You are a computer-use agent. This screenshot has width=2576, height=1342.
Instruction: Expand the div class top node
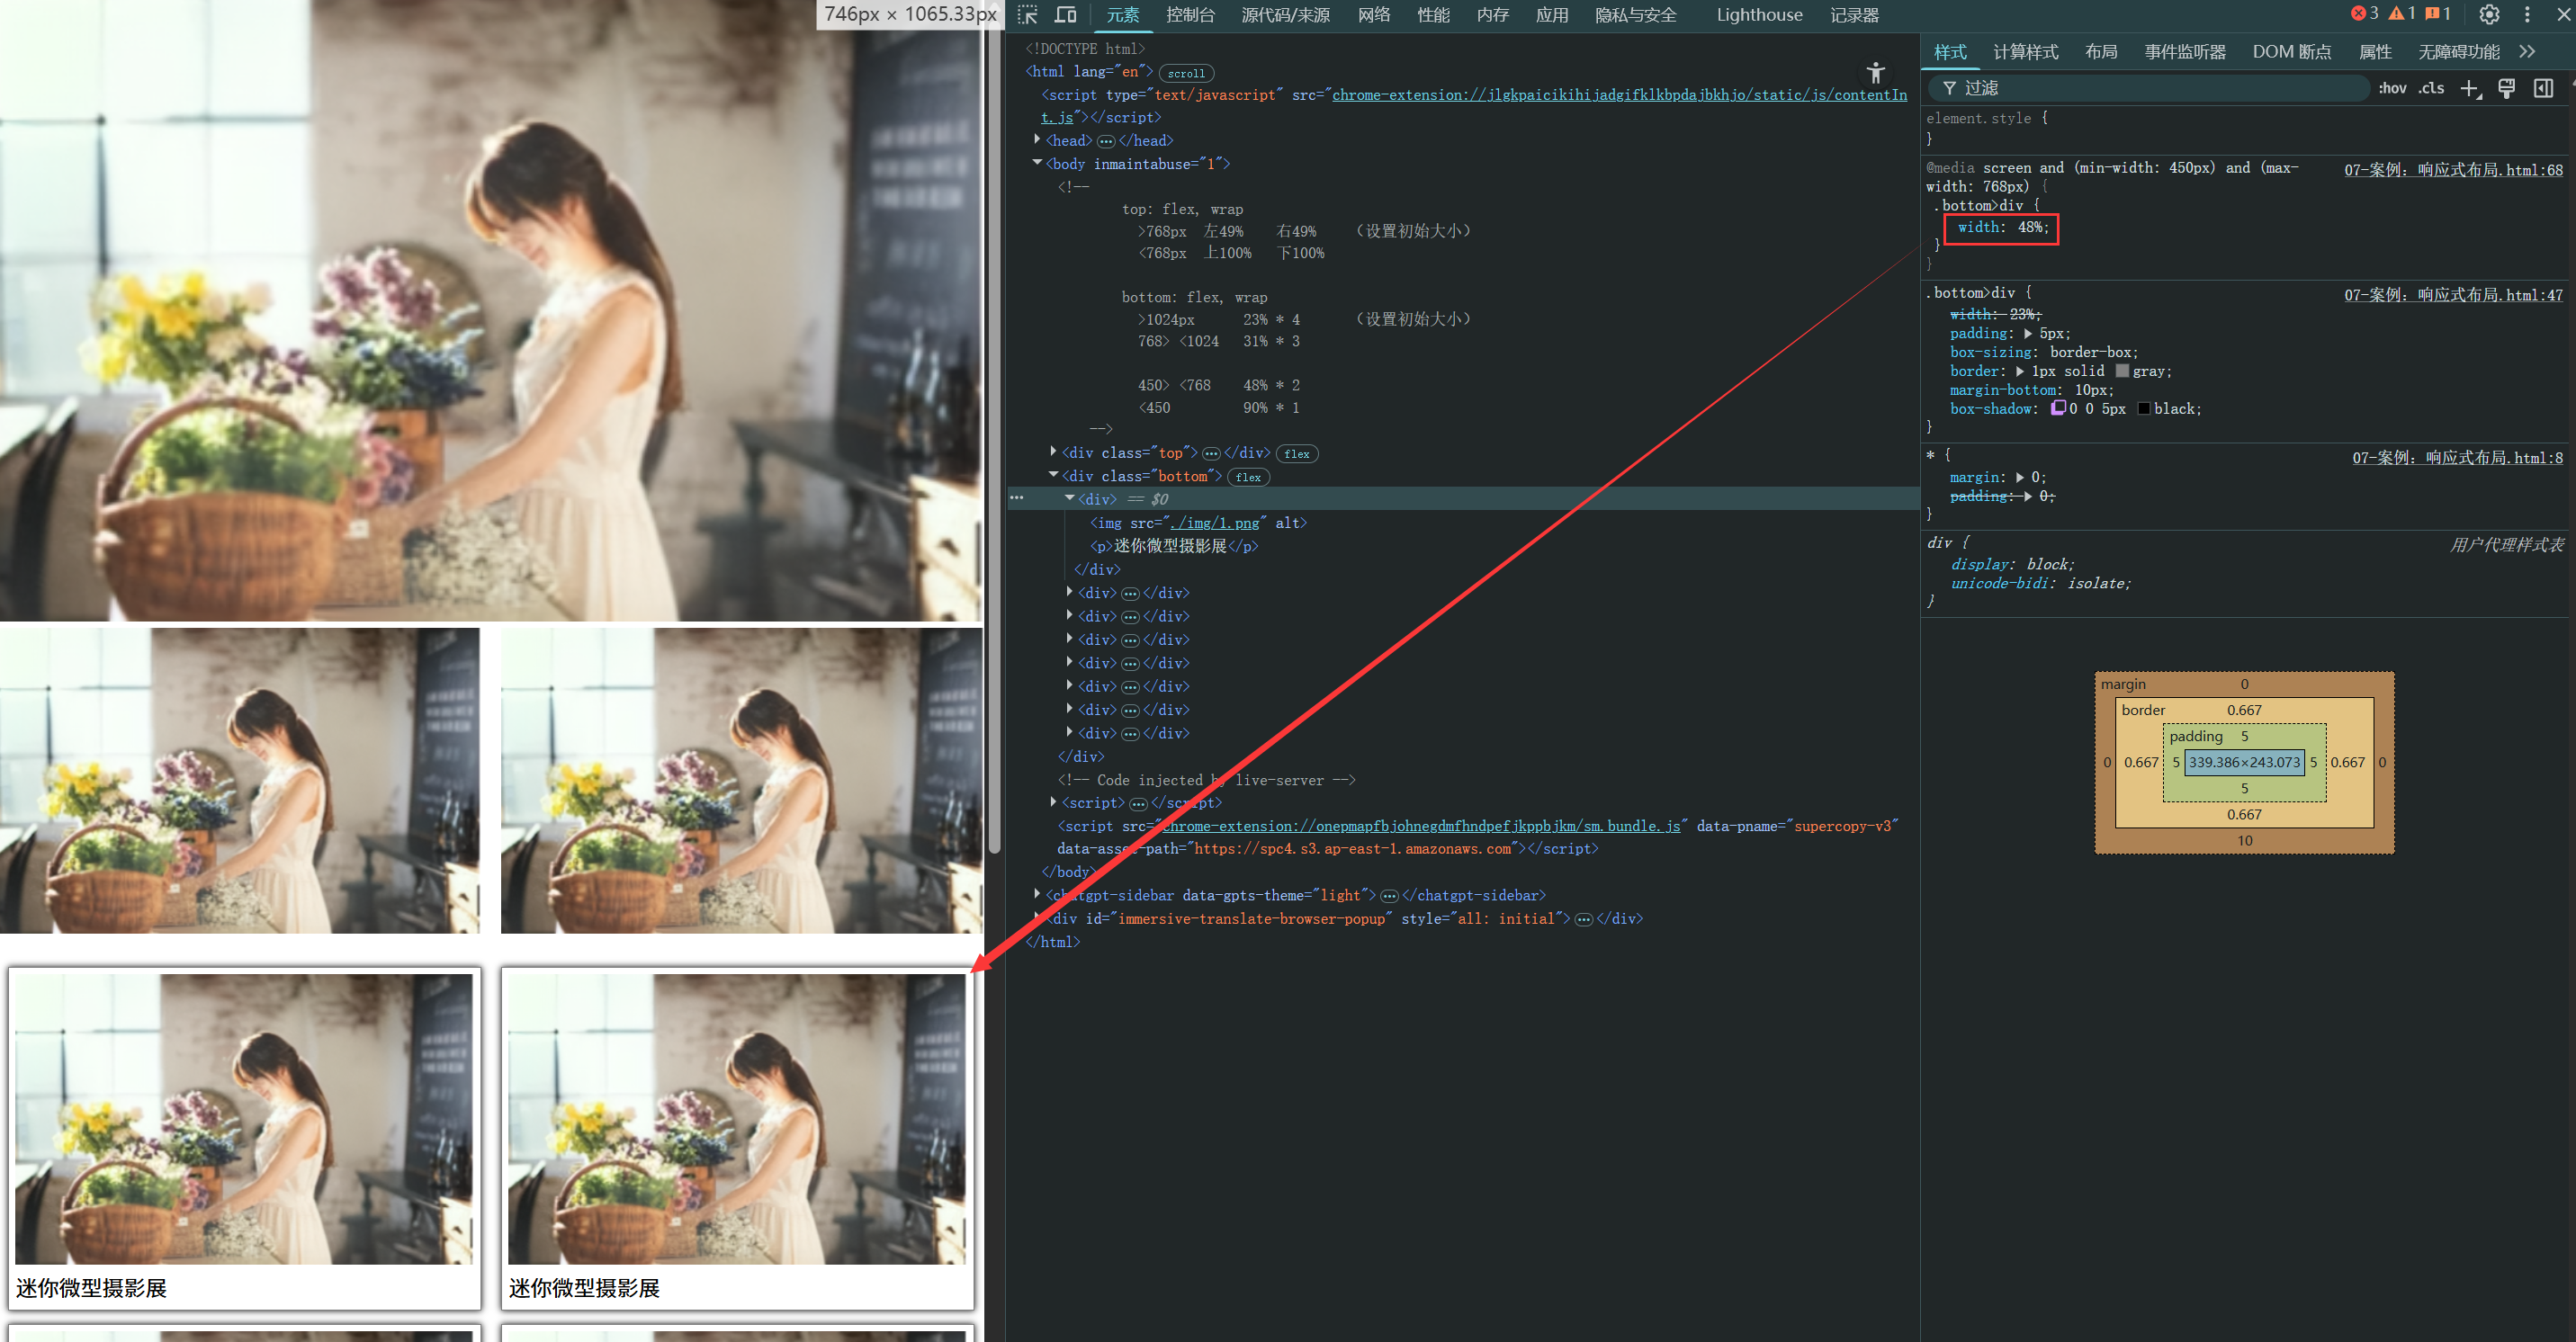pyautogui.click(x=1053, y=453)
